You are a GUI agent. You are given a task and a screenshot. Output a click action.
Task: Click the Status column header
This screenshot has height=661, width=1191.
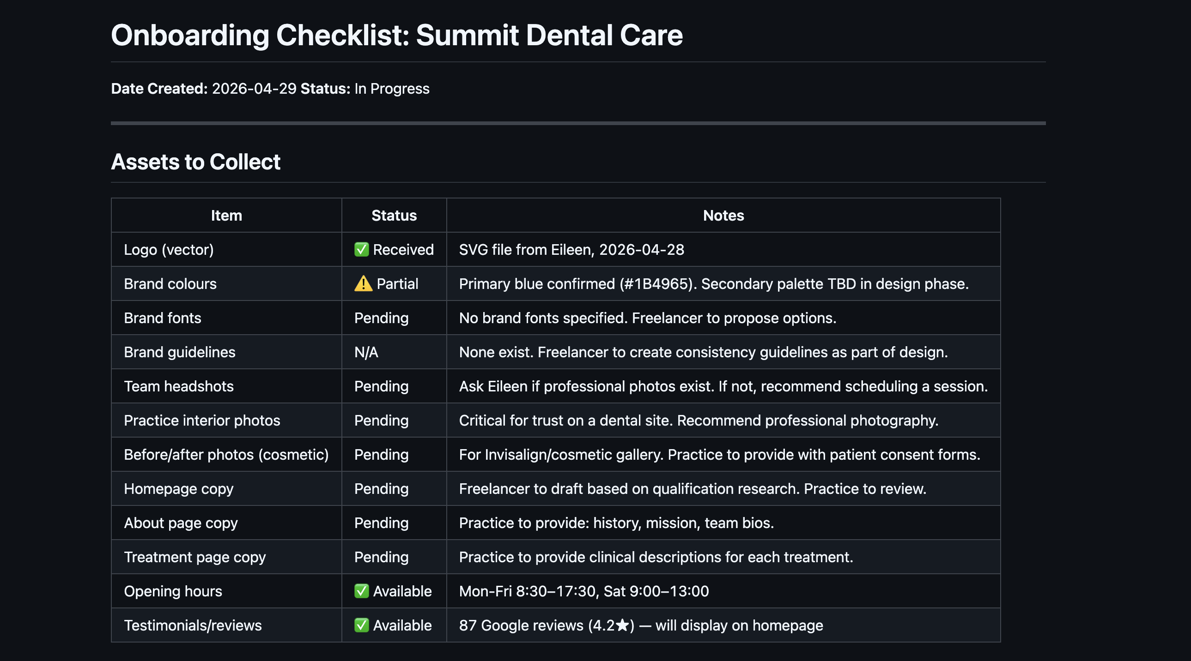[394, 216]
